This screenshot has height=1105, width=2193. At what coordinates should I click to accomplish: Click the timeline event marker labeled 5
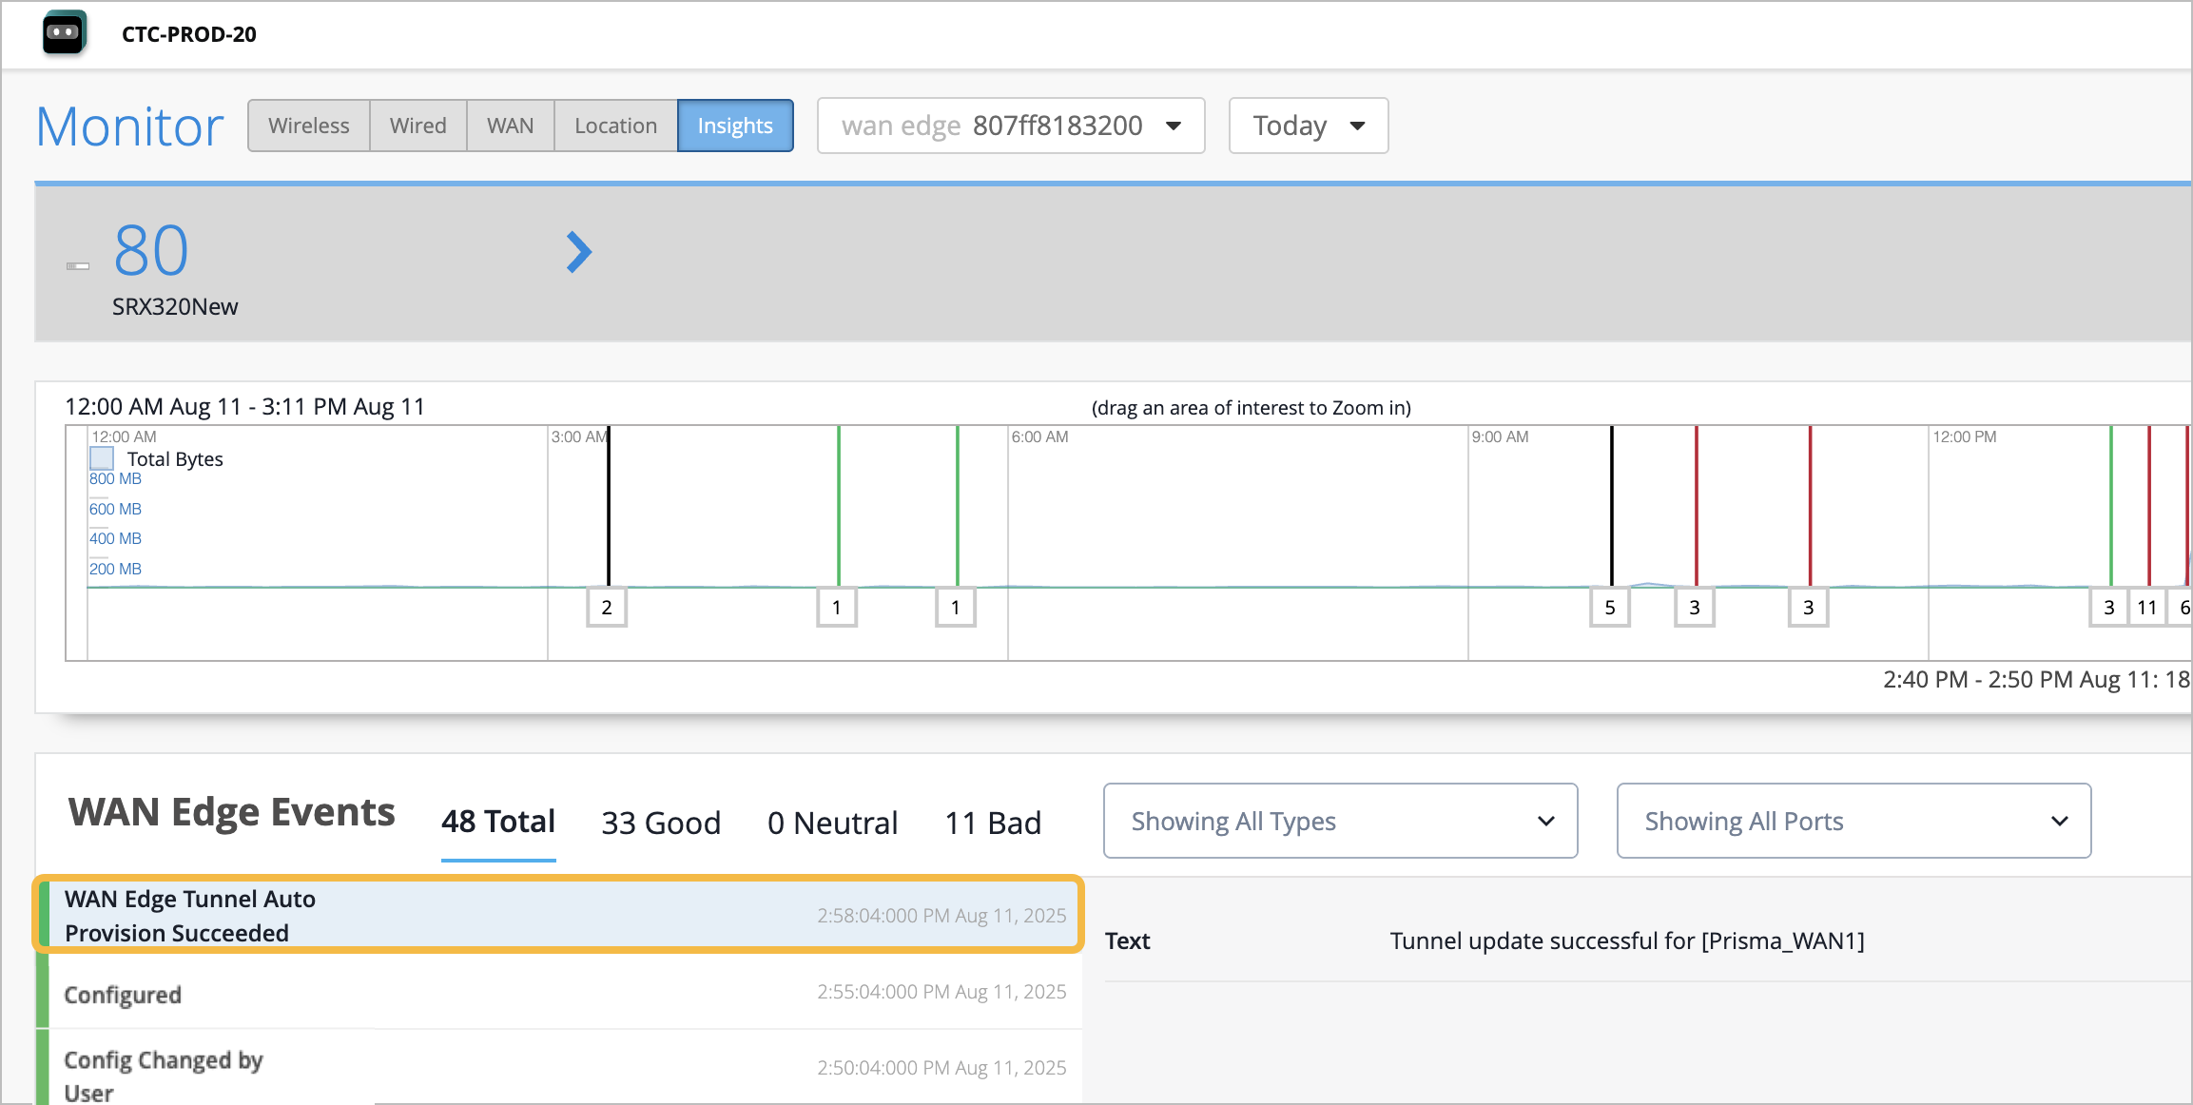pyautogui.click(x=1609, y=607)
